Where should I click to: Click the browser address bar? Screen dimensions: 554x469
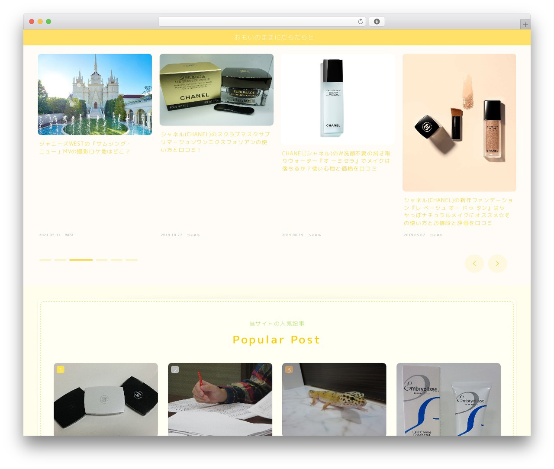(262, 22)
